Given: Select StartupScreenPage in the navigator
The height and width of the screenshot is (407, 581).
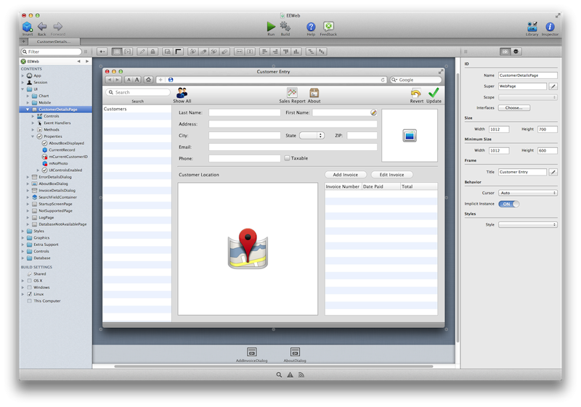Looking at the screenshot, I should (55, 204).
